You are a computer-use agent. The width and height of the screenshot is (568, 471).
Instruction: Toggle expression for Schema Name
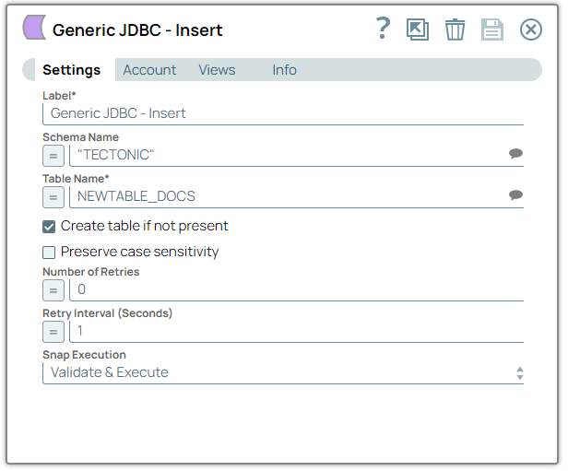point(53,155)
